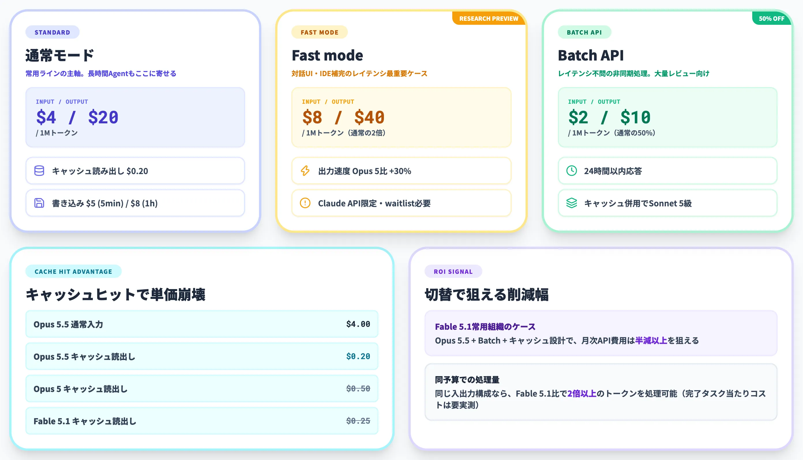
Task: Click the layers icon beside キャッシュ併用でSonnet 5級
Action: tap(572, 203)
